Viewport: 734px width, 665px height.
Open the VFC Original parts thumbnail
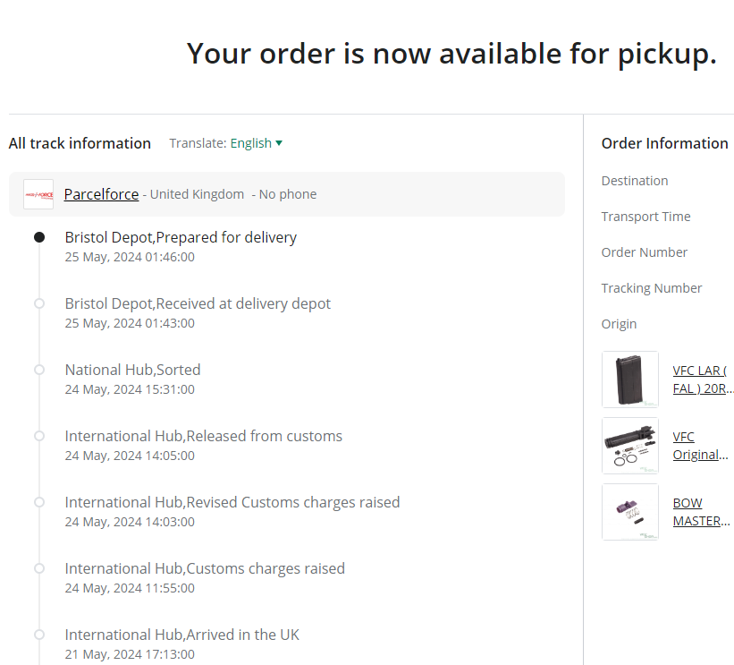(x=630, y=446)
